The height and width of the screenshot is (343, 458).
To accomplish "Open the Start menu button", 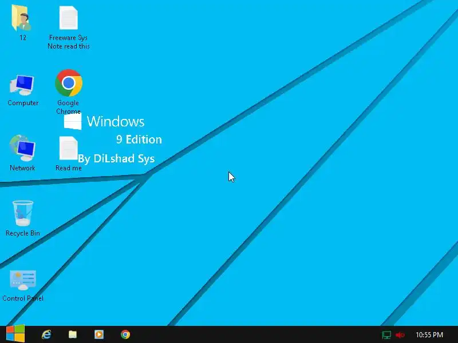I will [15, 334].
